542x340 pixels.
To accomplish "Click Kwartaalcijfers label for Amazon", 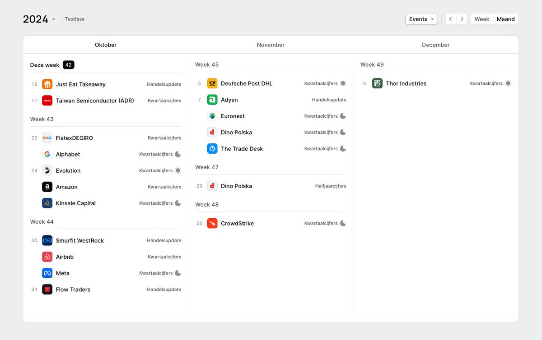I will pyautogui.click(x=164, y=187).
